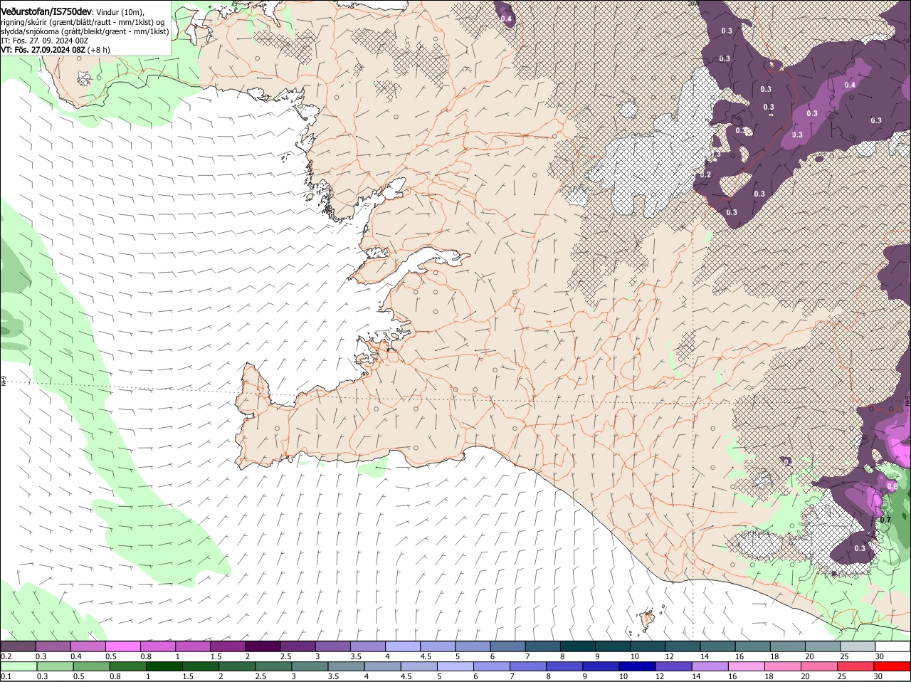This screenshot has height=682, width=911.
Task: Choose the 1.5 magenta-purple swatch in purple-teal legend row
Action: click(227, 646)
